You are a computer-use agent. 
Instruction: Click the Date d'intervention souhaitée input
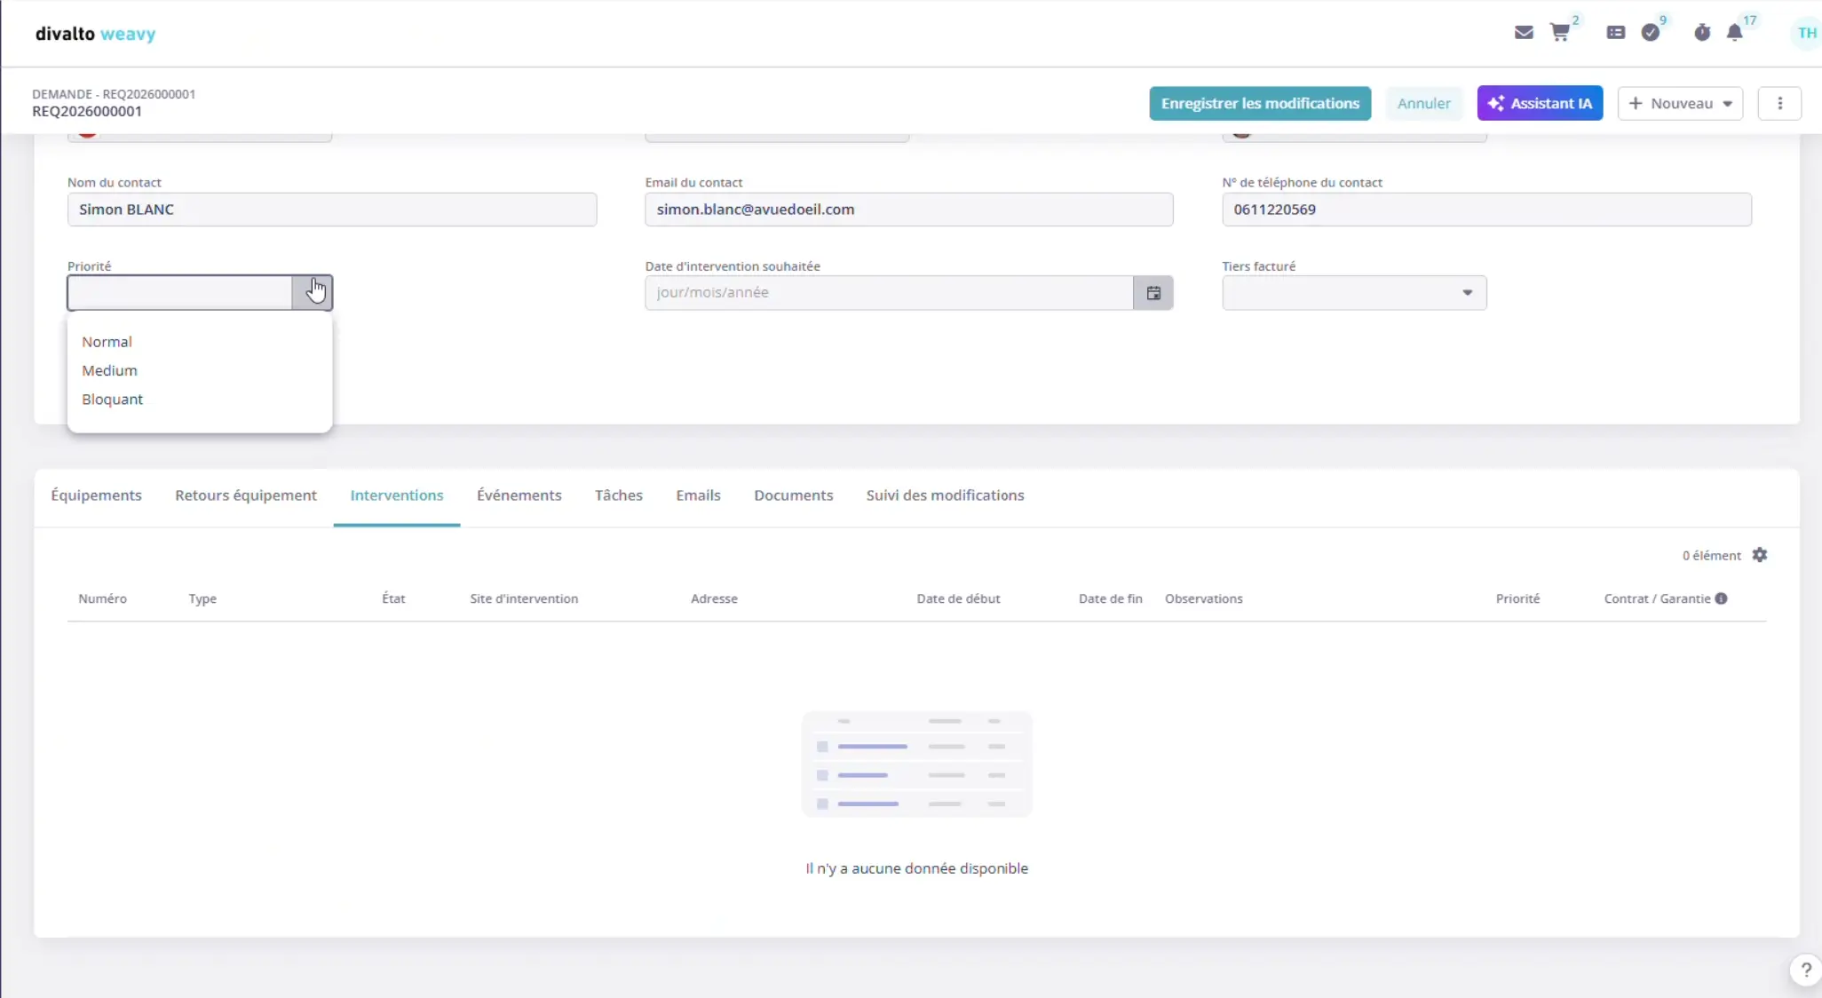click(889, 293)
